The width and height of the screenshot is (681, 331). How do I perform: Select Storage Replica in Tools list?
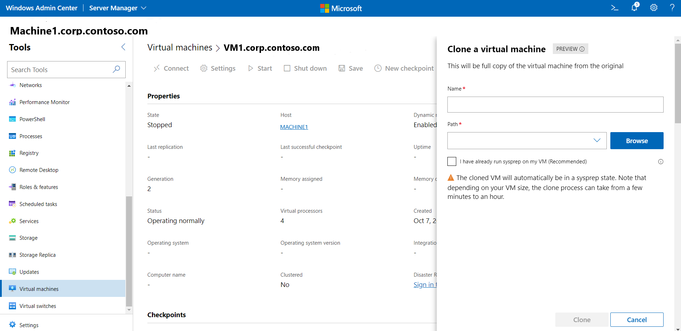point(37,255)
